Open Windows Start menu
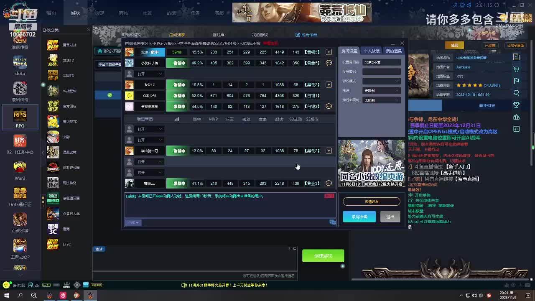 pyautogui.click(x=7, y=296)
